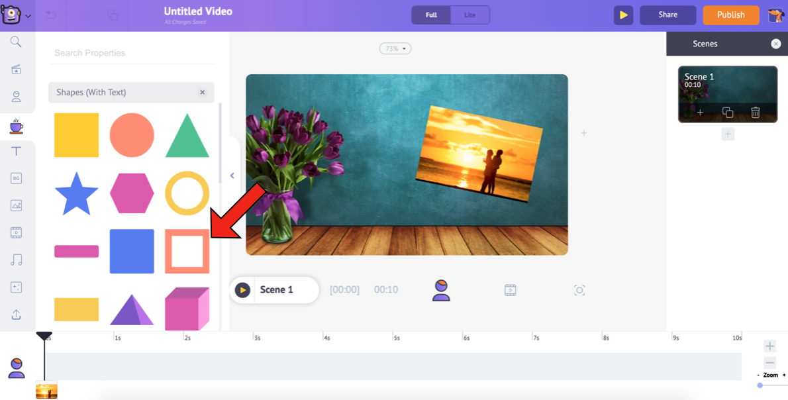Click the Search Properties field
Image resolution: width=788 pixels, height=400 pixels.
coord(131,53)
